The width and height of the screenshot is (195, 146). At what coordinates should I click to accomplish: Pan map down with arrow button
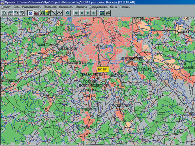tap(94, 13)
